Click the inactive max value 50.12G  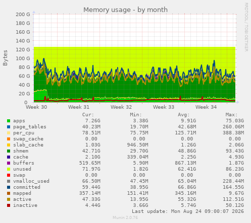(x=235, y=205)
